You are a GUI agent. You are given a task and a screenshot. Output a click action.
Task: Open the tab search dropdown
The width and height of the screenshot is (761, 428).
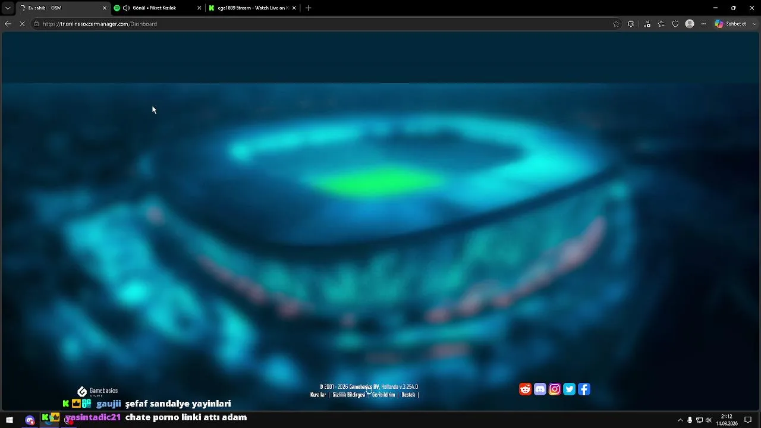[x=8, y=8]
